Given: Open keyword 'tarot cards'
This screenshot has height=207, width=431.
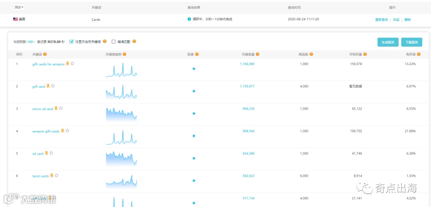Looking at the screenshot, I should 40,176.
